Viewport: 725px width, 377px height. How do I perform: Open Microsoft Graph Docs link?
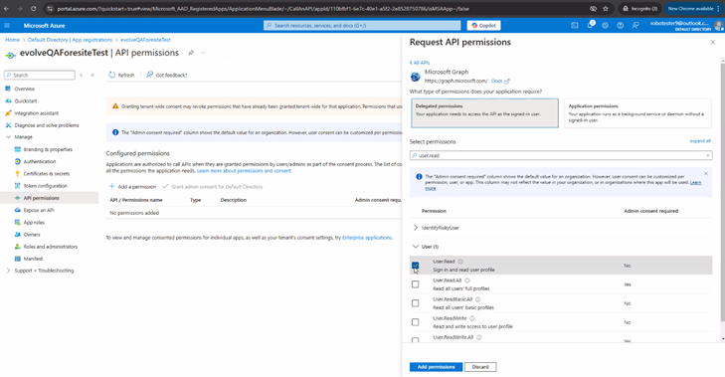pyautogui.click(x=500, y=81)
